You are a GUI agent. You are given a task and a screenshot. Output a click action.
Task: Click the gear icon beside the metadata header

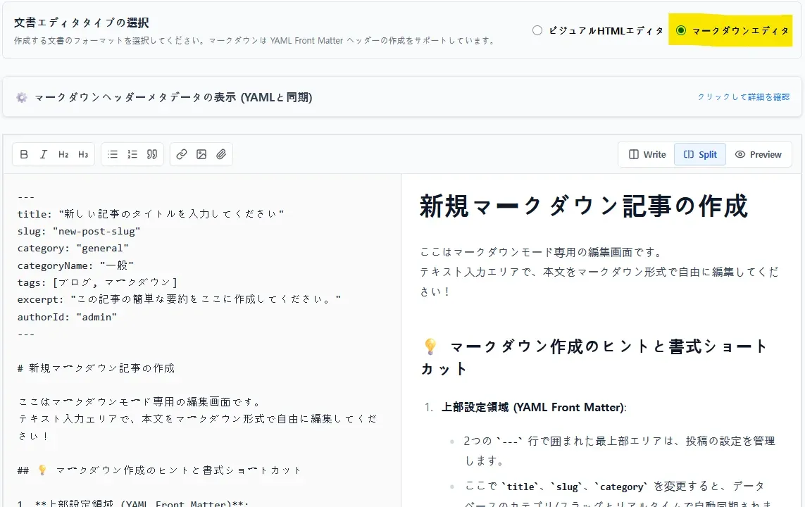[22, 97]
